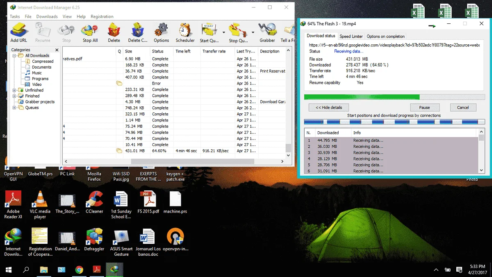Open the Tasks menu
Image resolution: width=492 pixels, height=277 pixels.
15,17
